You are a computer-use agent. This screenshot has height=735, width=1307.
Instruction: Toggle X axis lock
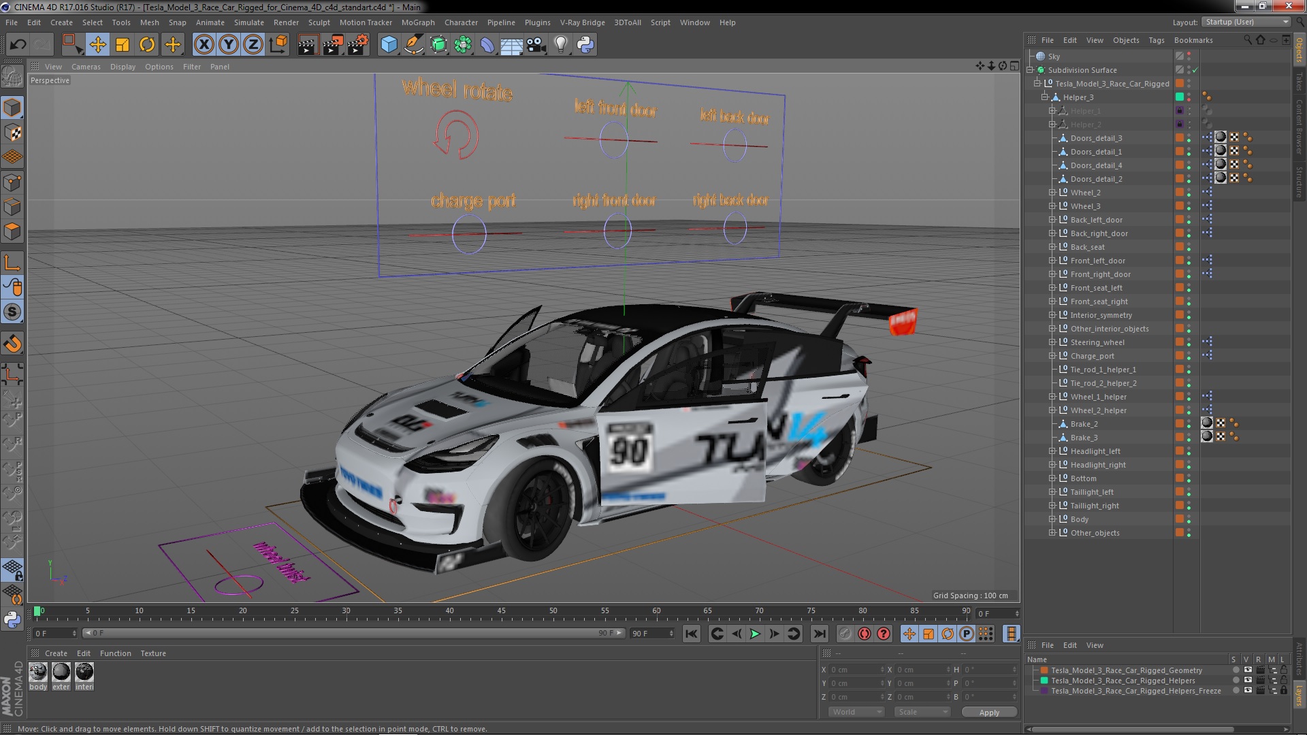(x=204, y=45)
